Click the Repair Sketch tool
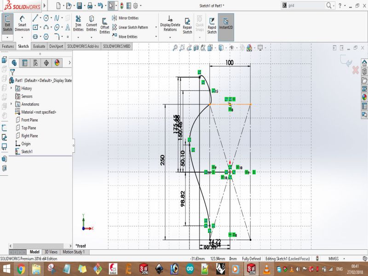Viewport: 368px width, 276px height. click(187, 26)
